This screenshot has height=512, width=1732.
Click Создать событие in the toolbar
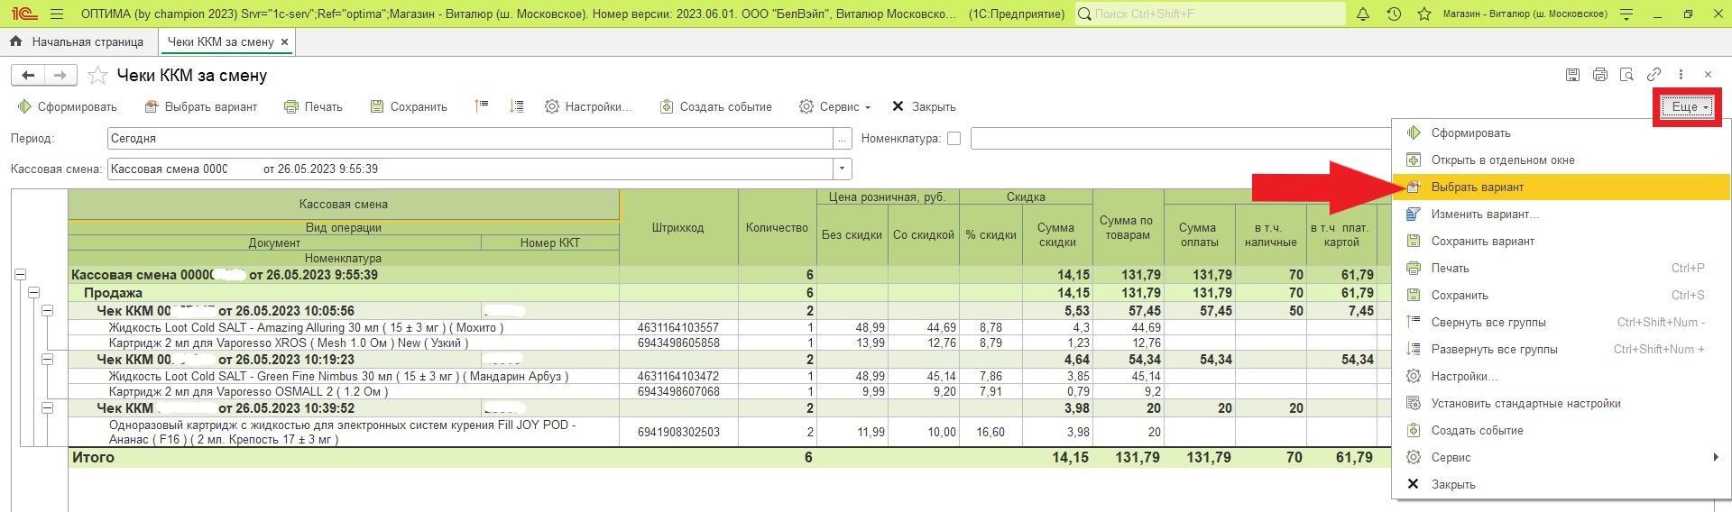715,106
